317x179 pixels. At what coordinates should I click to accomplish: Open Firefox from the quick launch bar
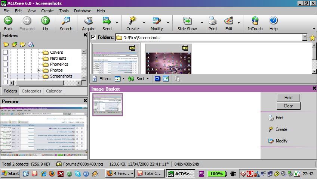coord(52,173)
